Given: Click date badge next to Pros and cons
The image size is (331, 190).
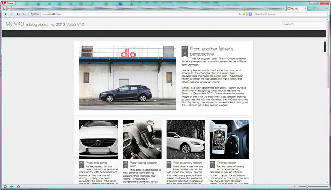Looking at the screenshot, I should (x=82, y=165).
